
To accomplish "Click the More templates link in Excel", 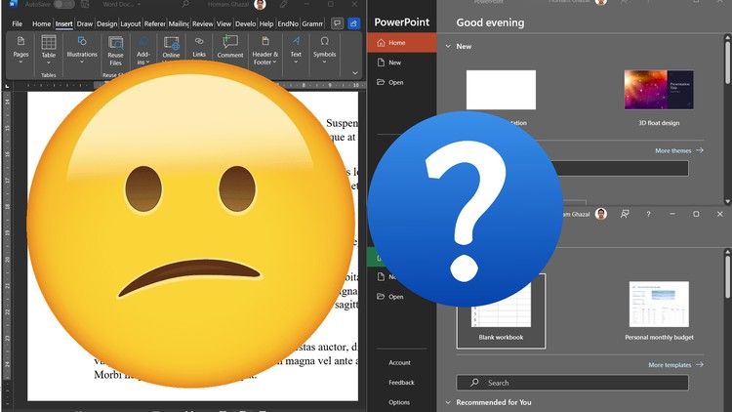I will pos(675,365).
